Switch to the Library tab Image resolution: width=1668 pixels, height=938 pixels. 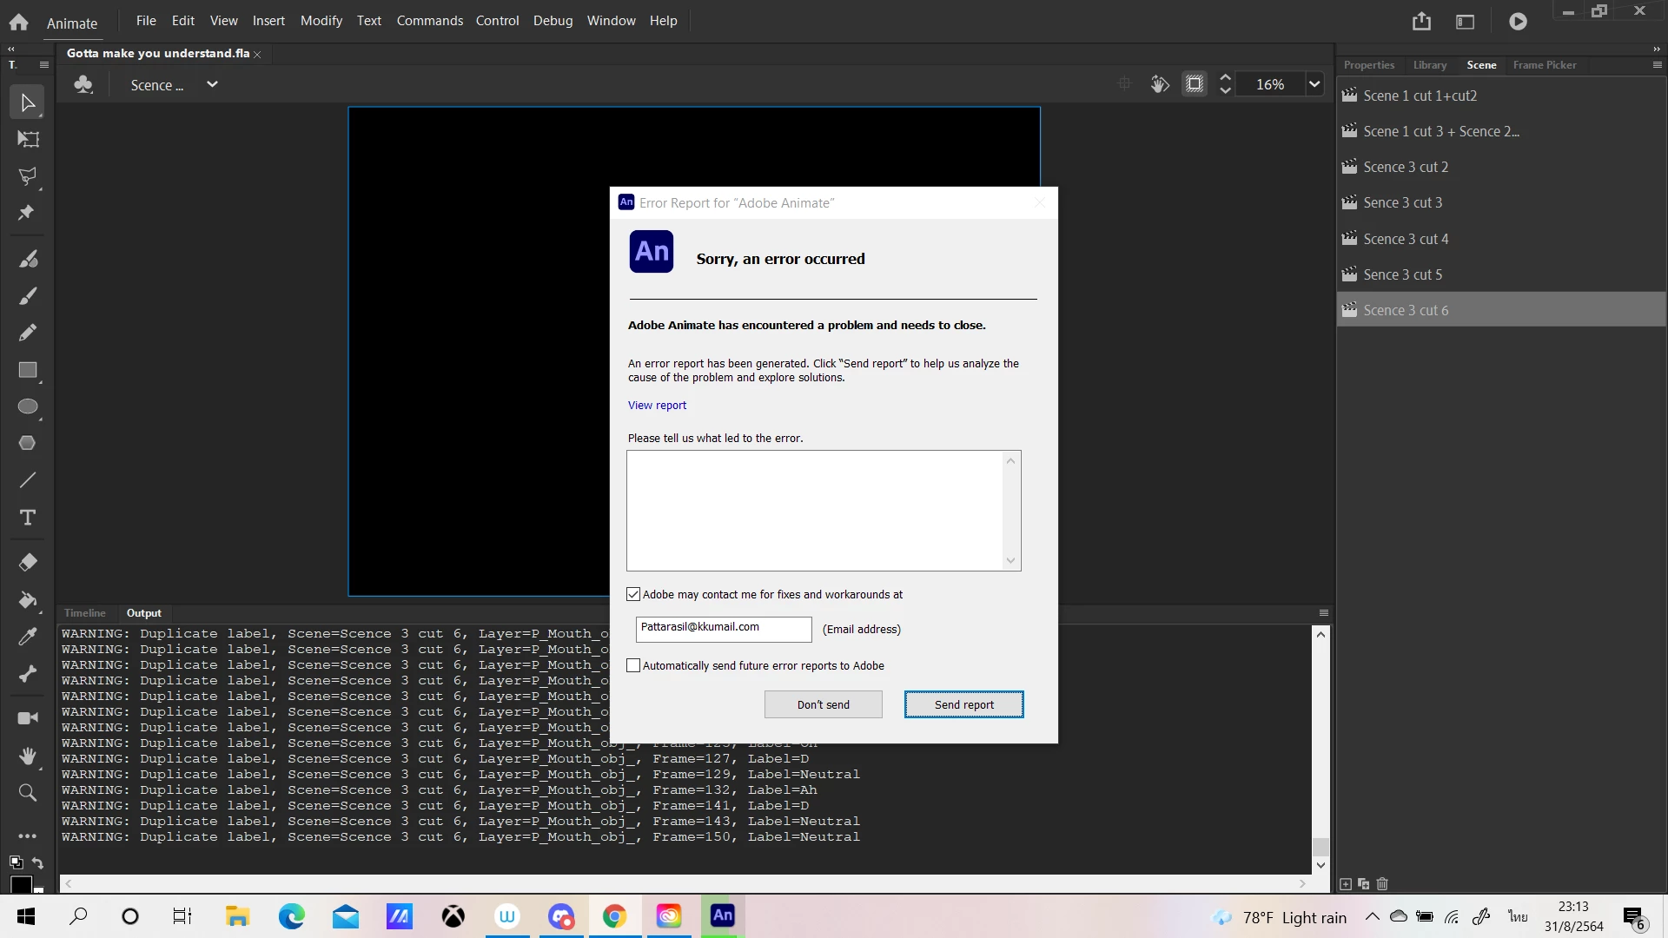1429,65
